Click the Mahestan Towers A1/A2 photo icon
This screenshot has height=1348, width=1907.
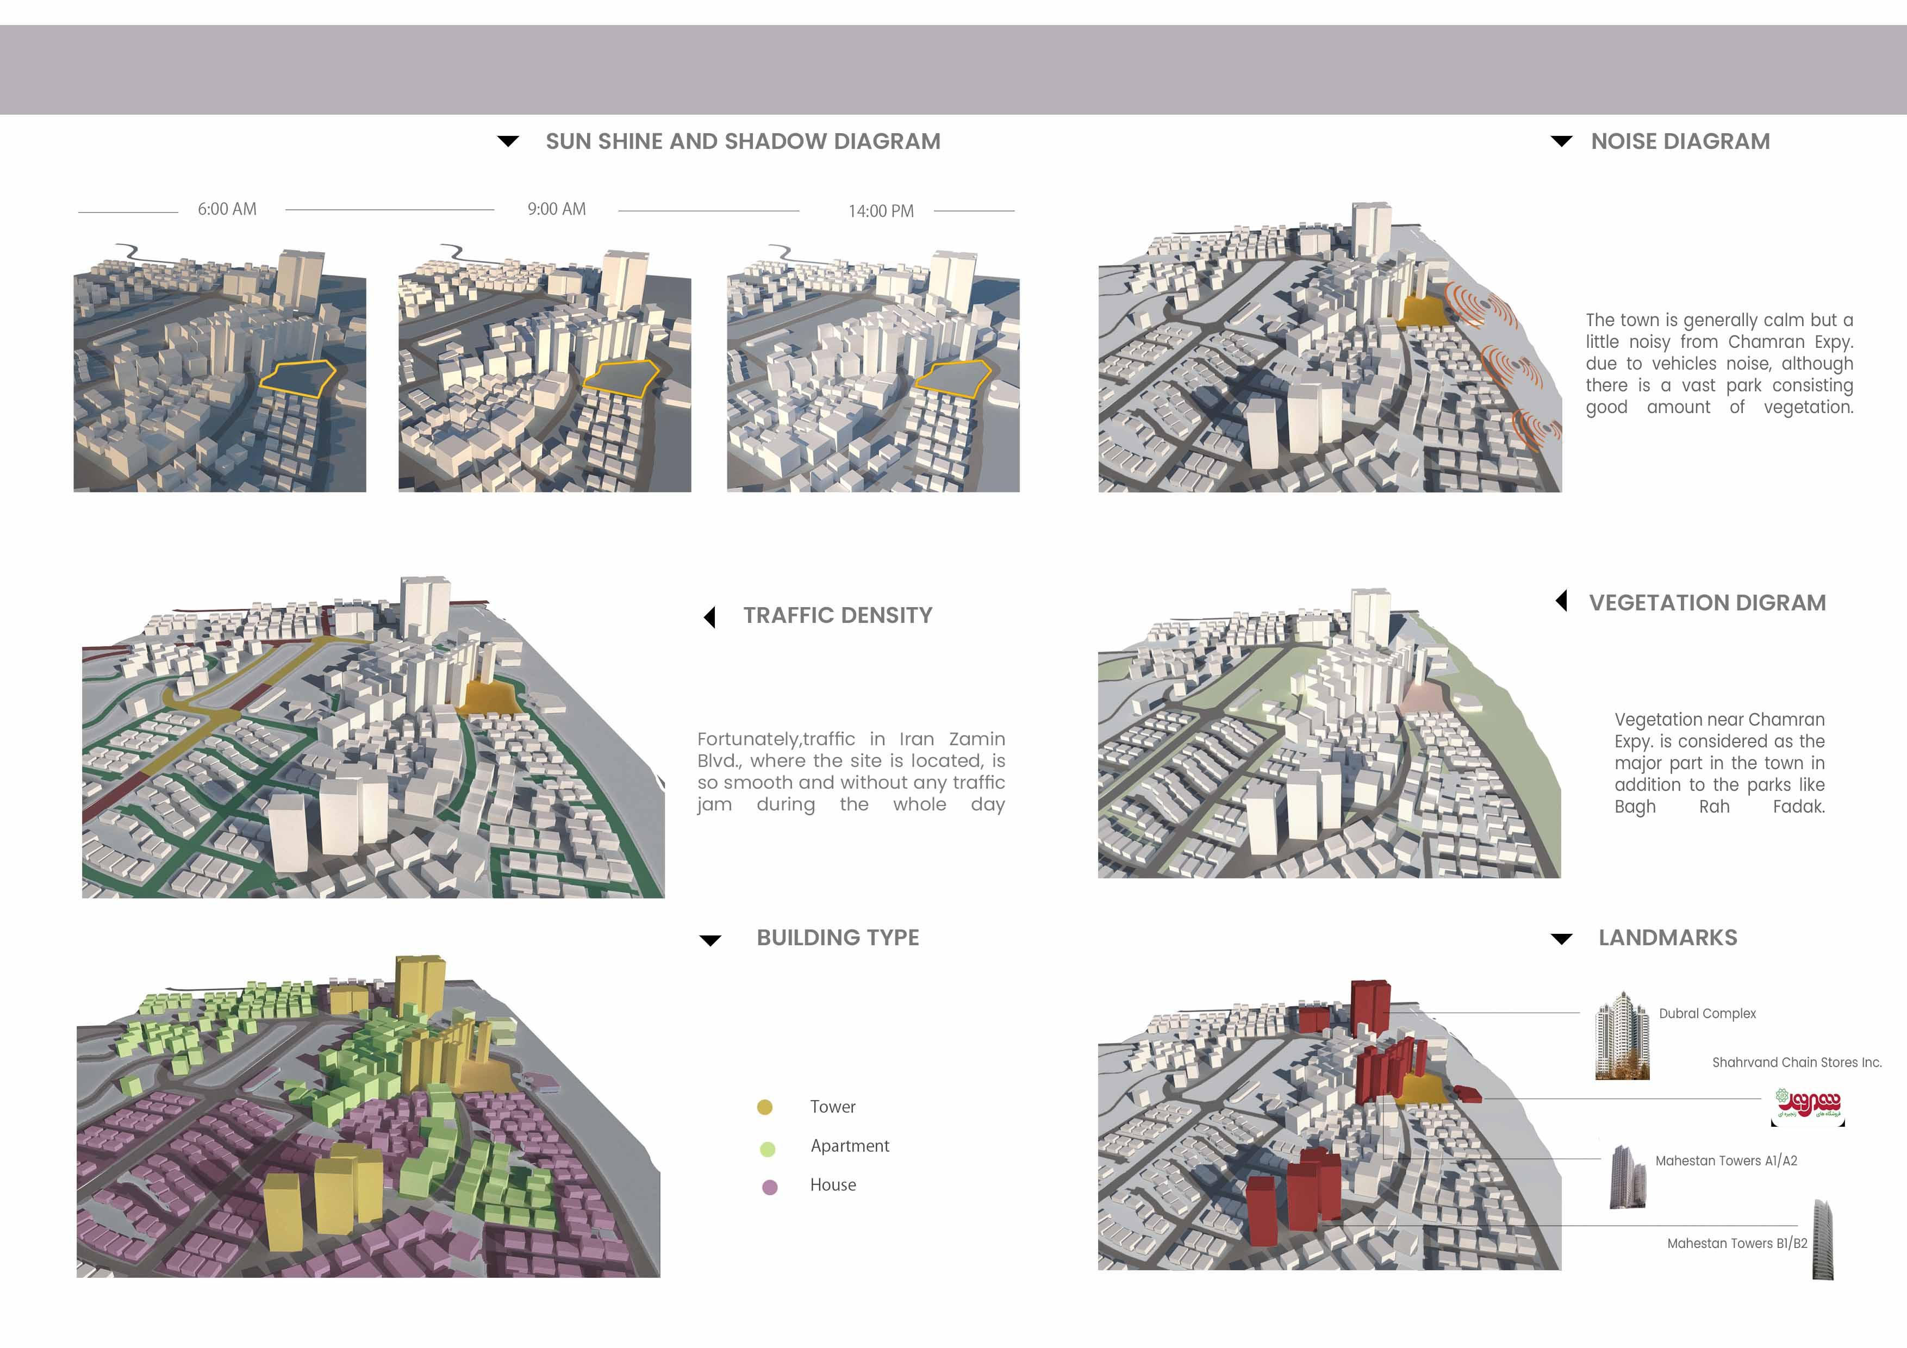[x=1627, y=1176]
